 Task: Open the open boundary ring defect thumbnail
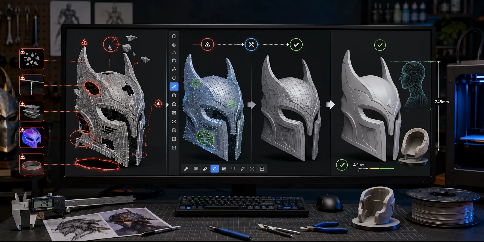tap(32, 164)
